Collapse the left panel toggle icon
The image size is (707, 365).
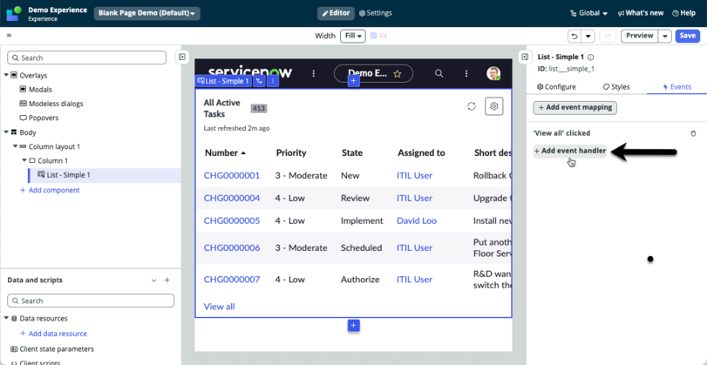tap(181, 57)
